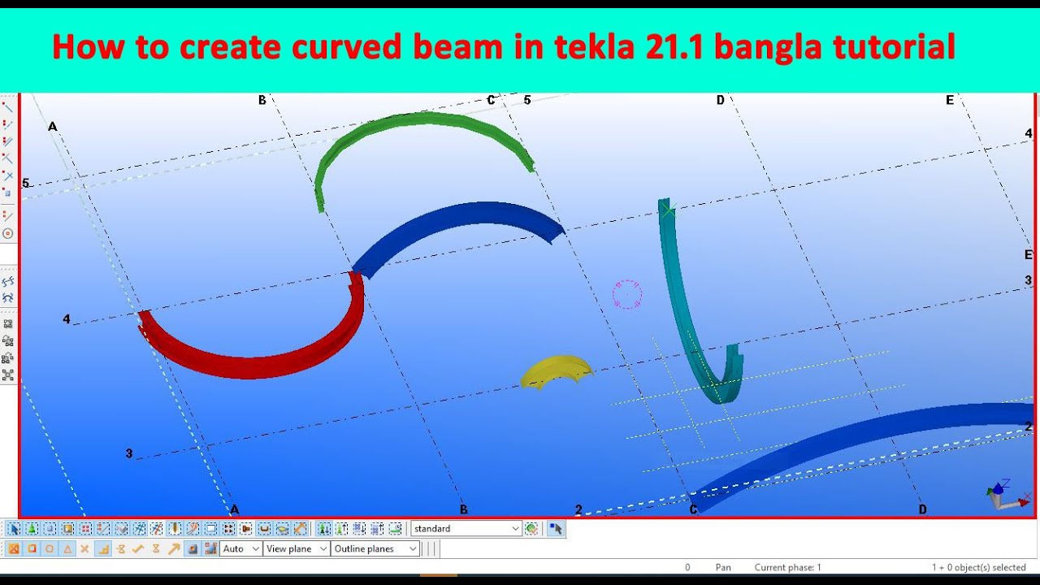Toggle the Select reference models switch
Image resolution: width=1040 pixels, height=585 pixels.
click(121, 528)
